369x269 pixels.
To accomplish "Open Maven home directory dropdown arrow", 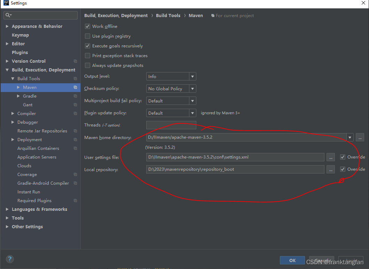I will click(350, 137).
